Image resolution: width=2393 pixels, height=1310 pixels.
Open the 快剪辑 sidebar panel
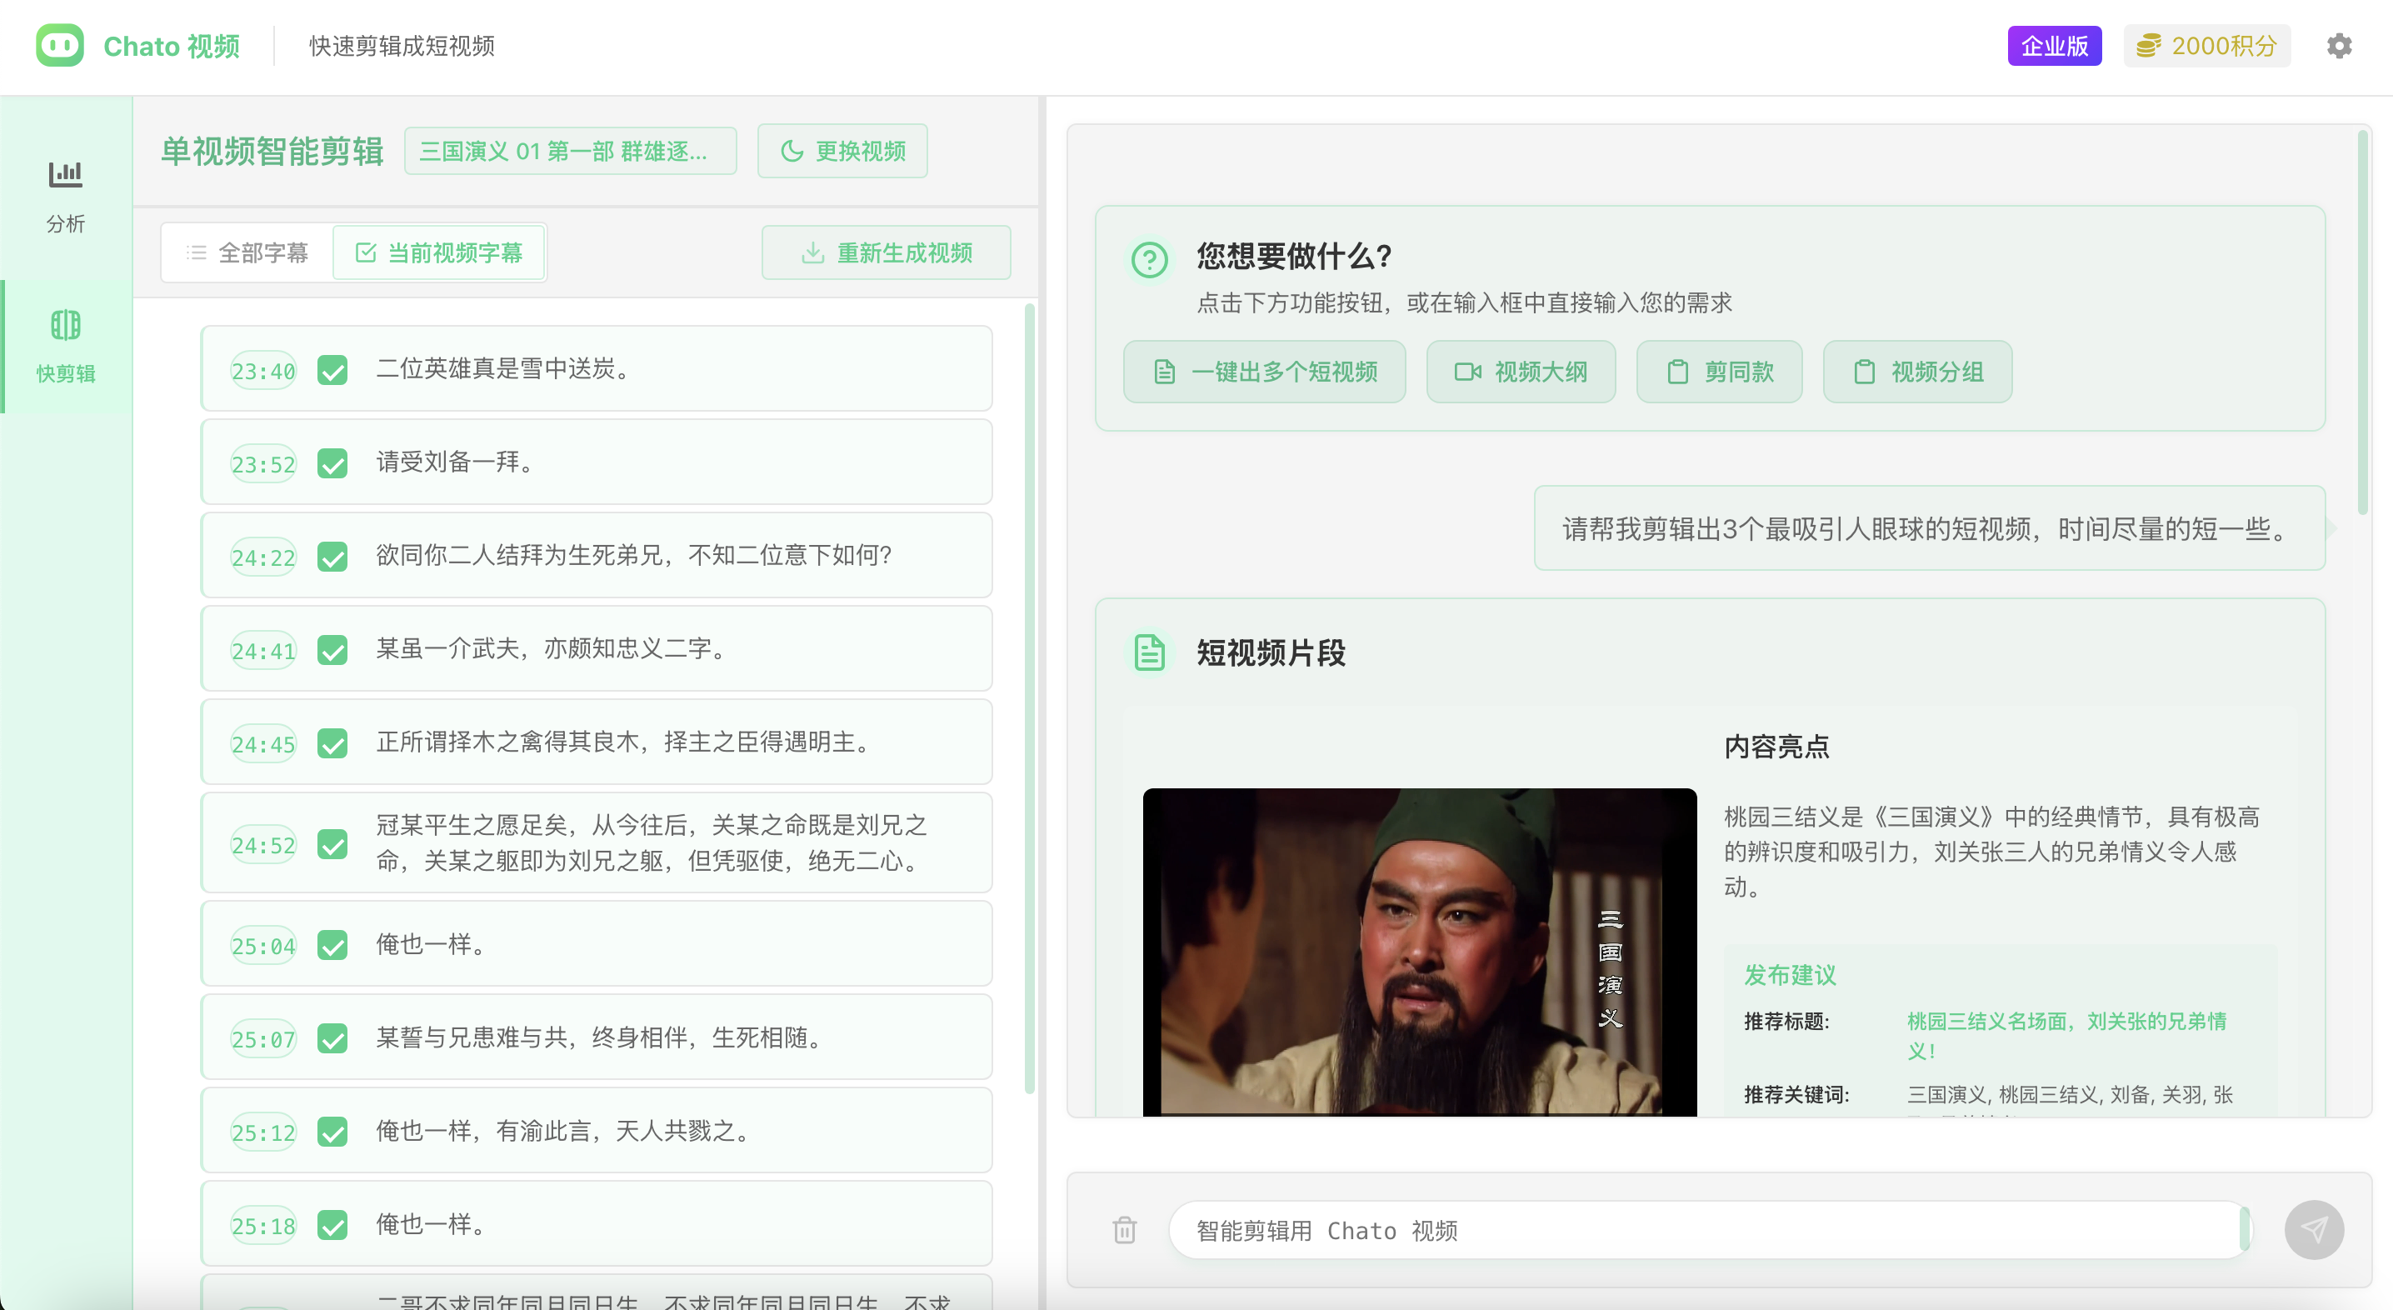coord(65,347)
